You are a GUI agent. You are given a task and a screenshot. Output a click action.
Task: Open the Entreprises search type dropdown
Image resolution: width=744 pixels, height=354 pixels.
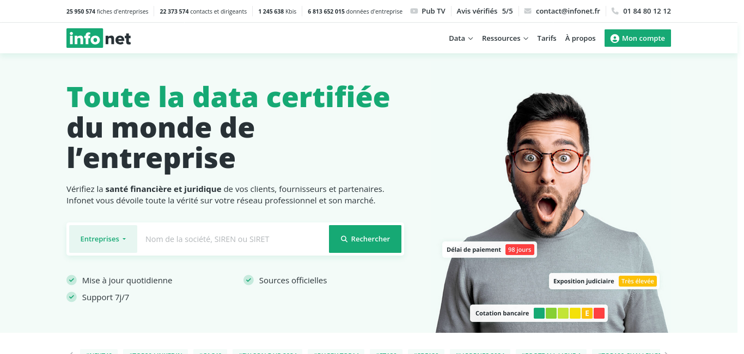103,239
